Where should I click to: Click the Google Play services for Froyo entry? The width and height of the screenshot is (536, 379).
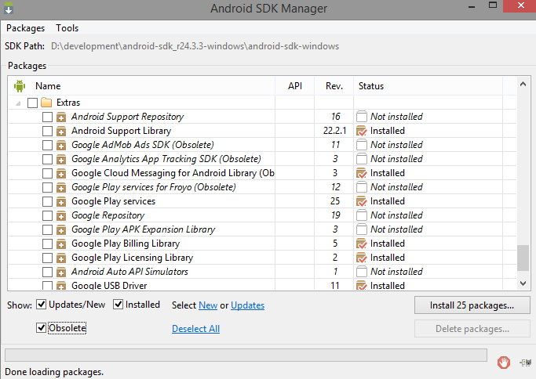pyautogui.click(x=154, y=187)
